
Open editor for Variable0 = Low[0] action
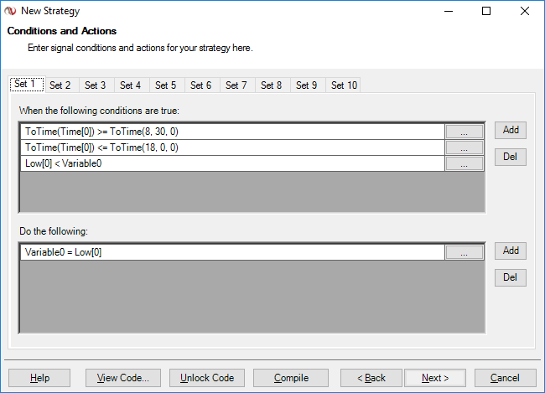[x=464, y=252]
